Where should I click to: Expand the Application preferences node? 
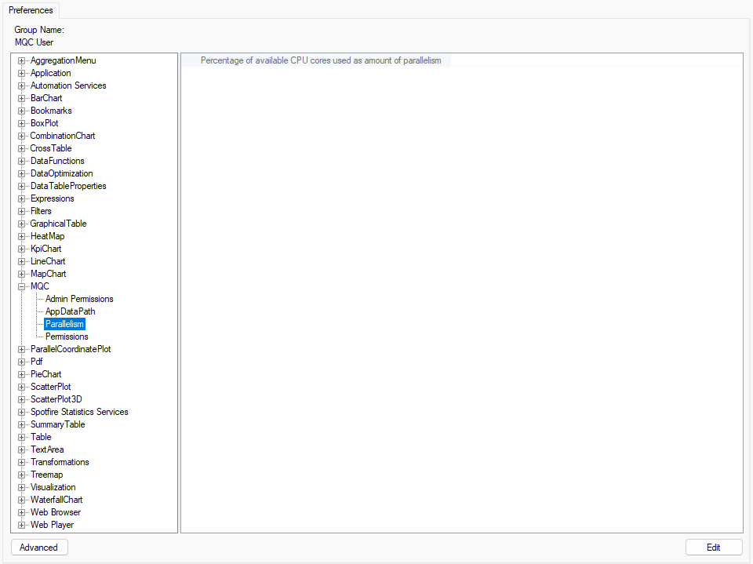(22, 73)
